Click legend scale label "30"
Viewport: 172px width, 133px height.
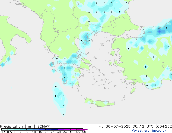coord(59,132)
